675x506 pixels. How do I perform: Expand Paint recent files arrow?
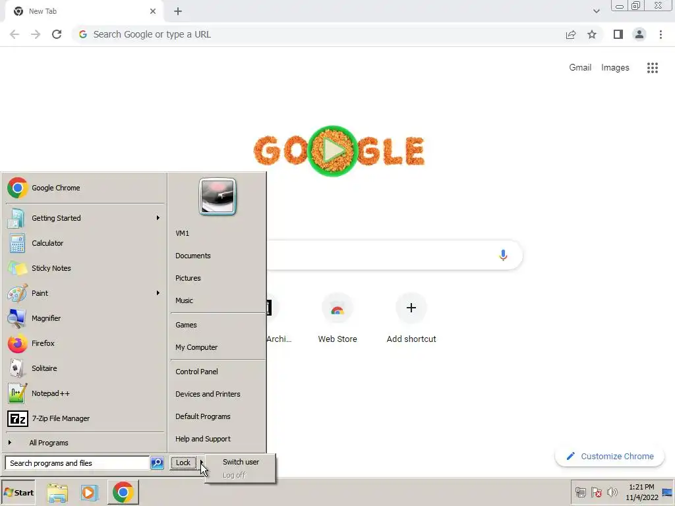(158, 293)
